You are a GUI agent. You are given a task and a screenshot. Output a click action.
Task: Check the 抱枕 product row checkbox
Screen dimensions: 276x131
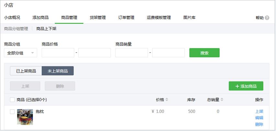[12, 112]
